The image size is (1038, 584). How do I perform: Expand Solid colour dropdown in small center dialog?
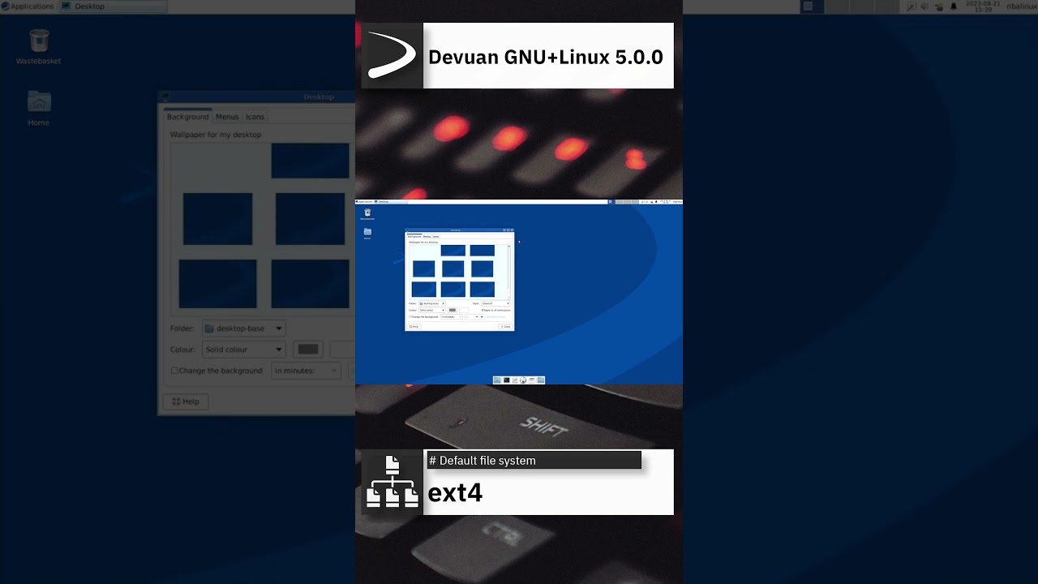coord(432,310)
